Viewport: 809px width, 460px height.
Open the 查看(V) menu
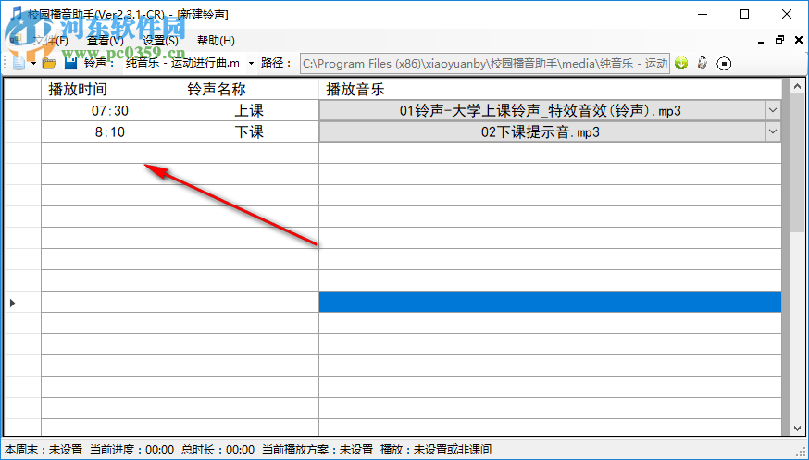tap(106, 41)
